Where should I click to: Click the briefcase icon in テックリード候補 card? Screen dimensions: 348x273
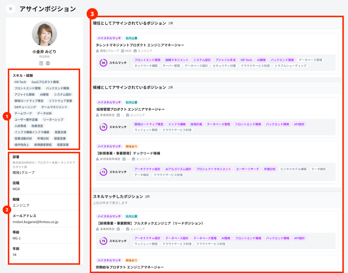(x=134, y=159)
